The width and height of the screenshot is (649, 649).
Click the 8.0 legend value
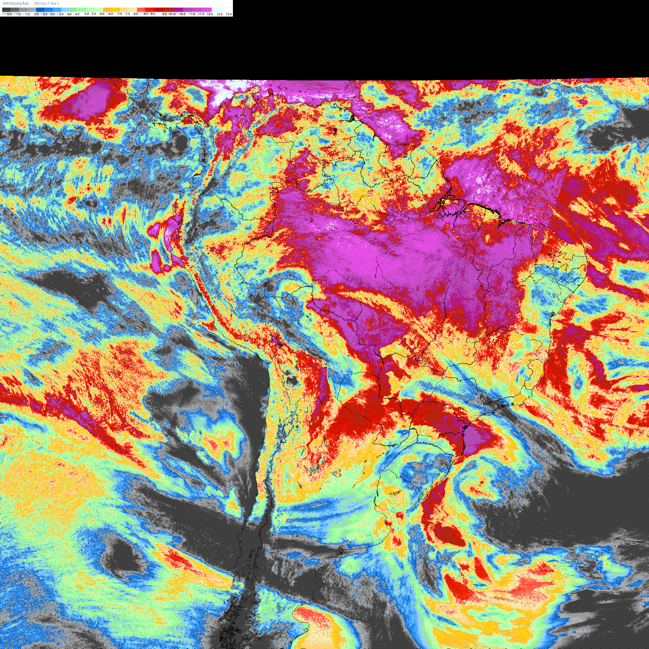136,14
